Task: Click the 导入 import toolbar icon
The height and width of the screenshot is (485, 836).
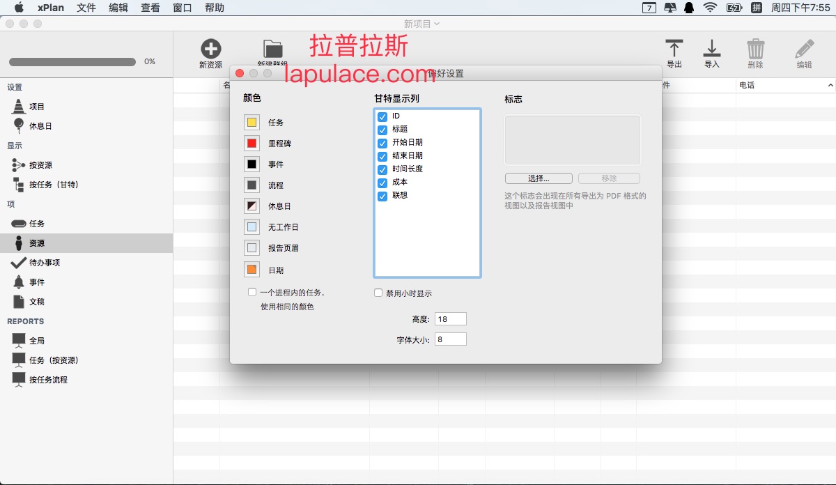Action: click(711, 49)
